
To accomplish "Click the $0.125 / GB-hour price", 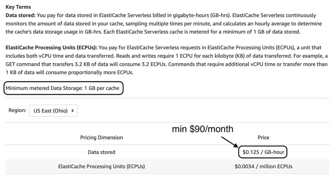I will [263, 152].
